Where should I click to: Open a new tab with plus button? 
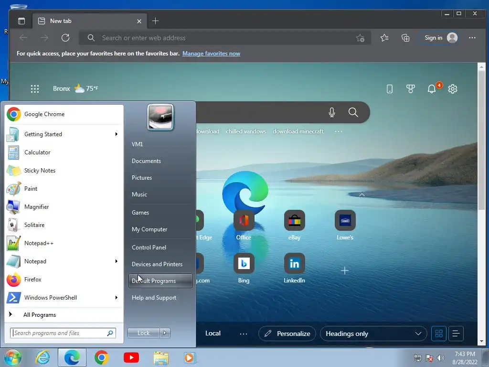tap(155, 21)
